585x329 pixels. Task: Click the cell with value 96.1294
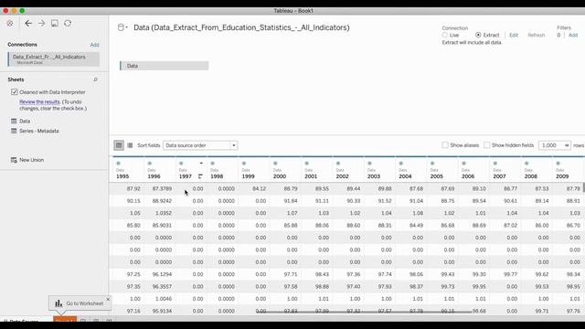pos(162,274)
